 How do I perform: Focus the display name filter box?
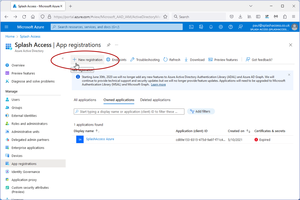click(x=129, y=112)
